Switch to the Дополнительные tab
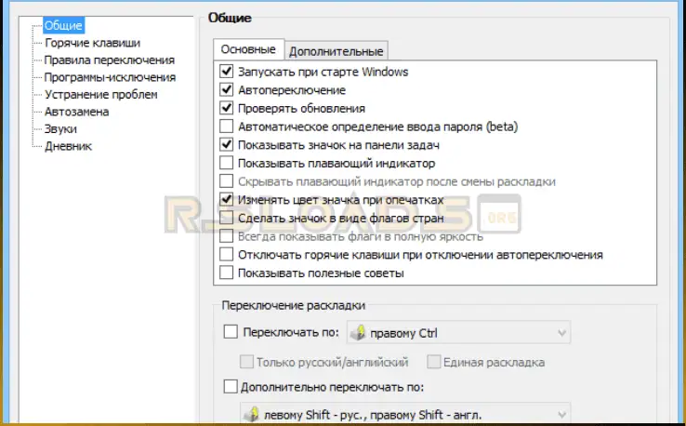The image size is (686, 426). pos(335,51)
